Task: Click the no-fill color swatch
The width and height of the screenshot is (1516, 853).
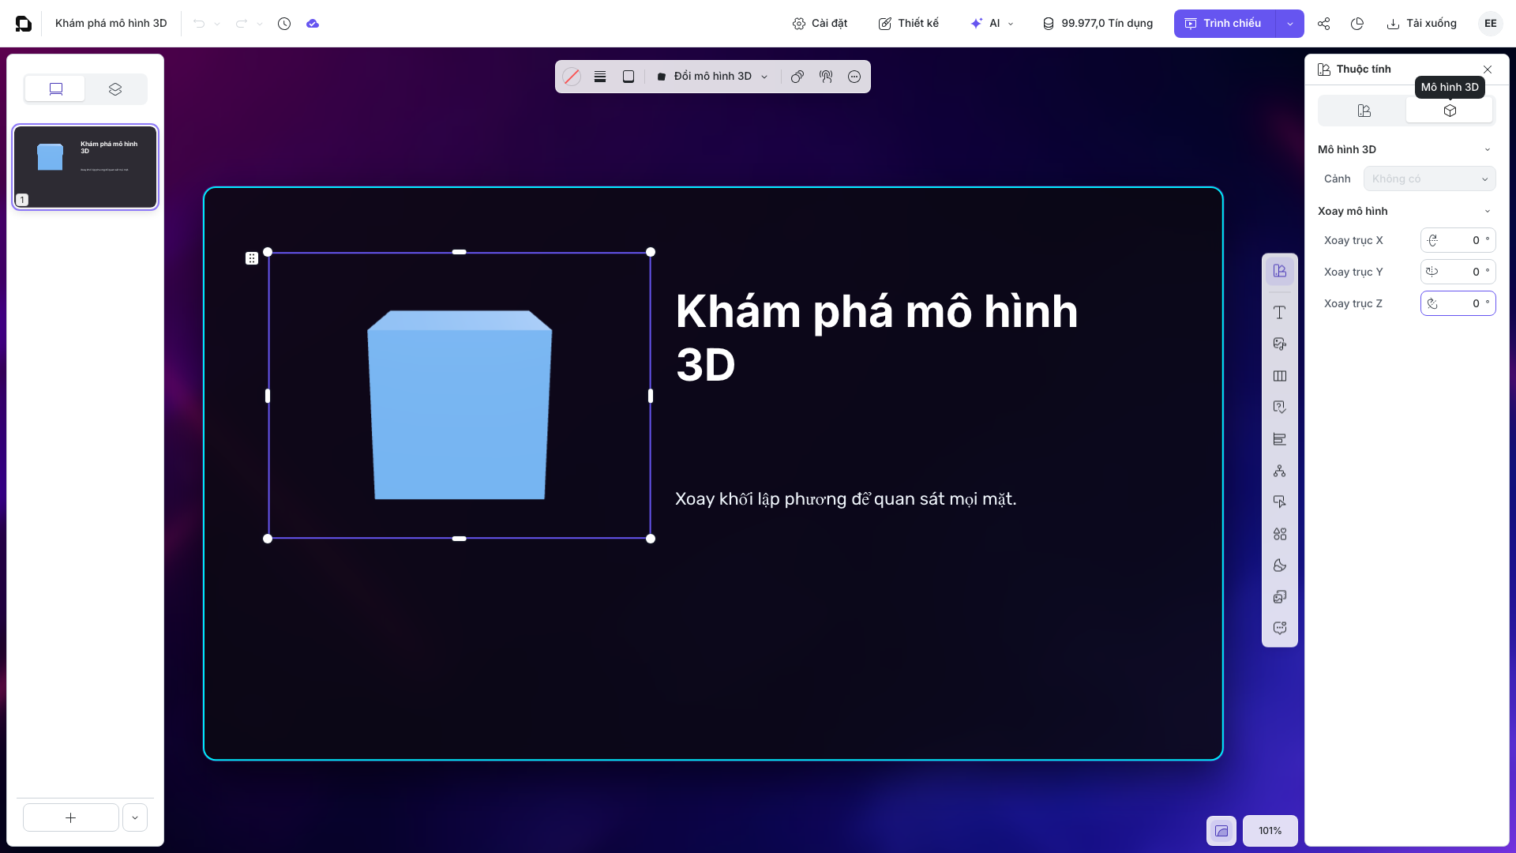Action: [x=572, y=77]
